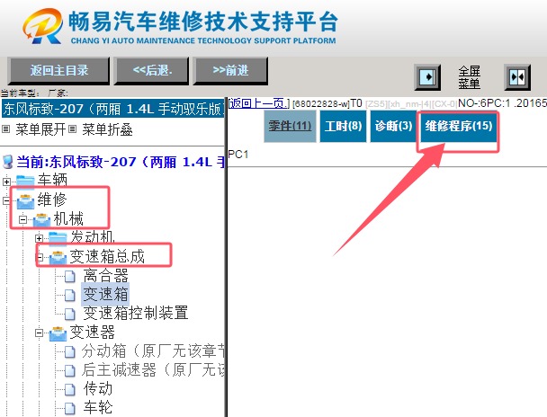Click the page icon next to 离合器
This screenshot has height=417, width=547.
pyautogui.click(x=70, y=276)
